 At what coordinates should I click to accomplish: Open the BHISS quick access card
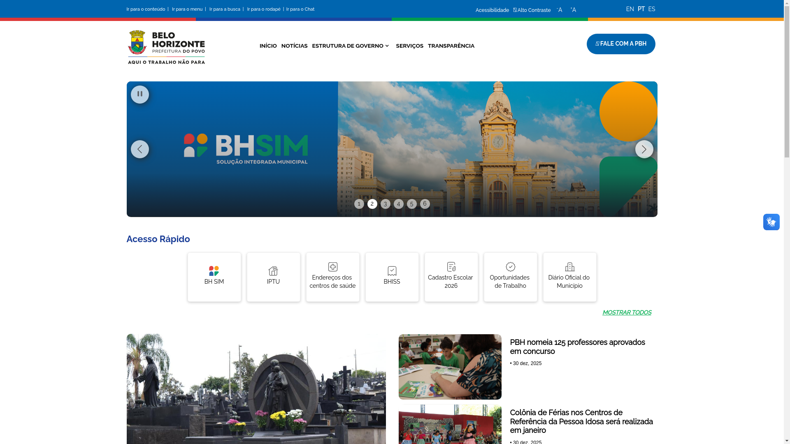tap(392, 277)
